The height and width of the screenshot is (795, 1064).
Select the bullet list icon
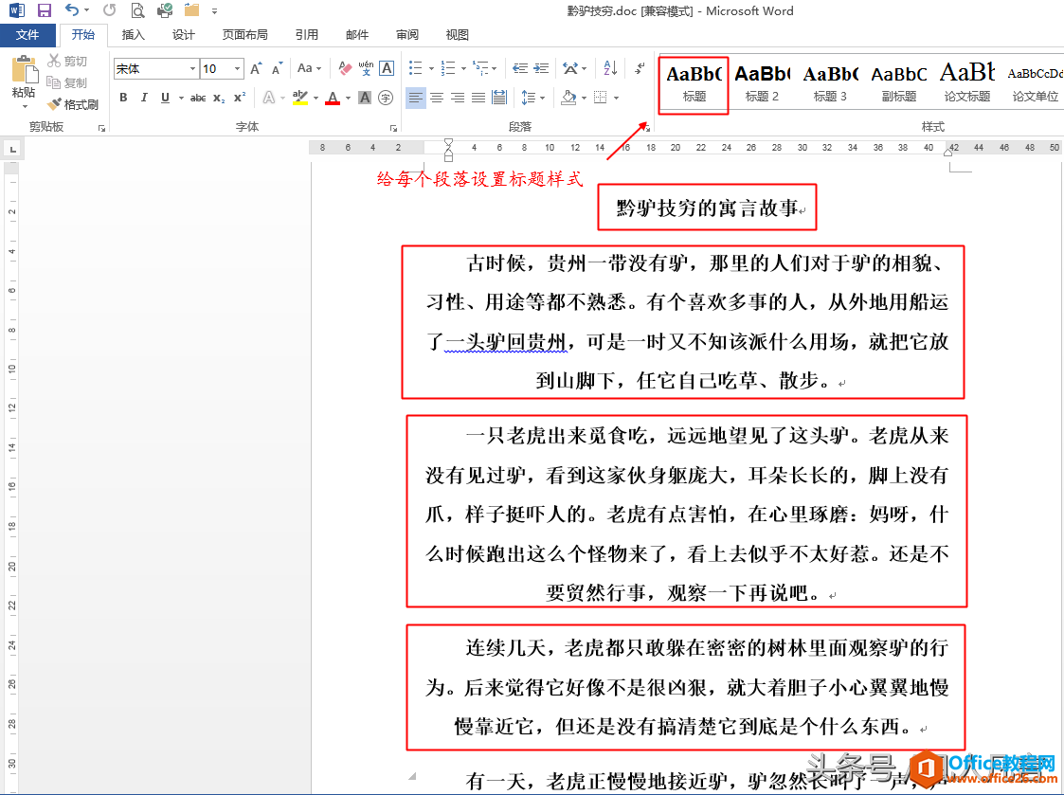(x=415, y=68)
